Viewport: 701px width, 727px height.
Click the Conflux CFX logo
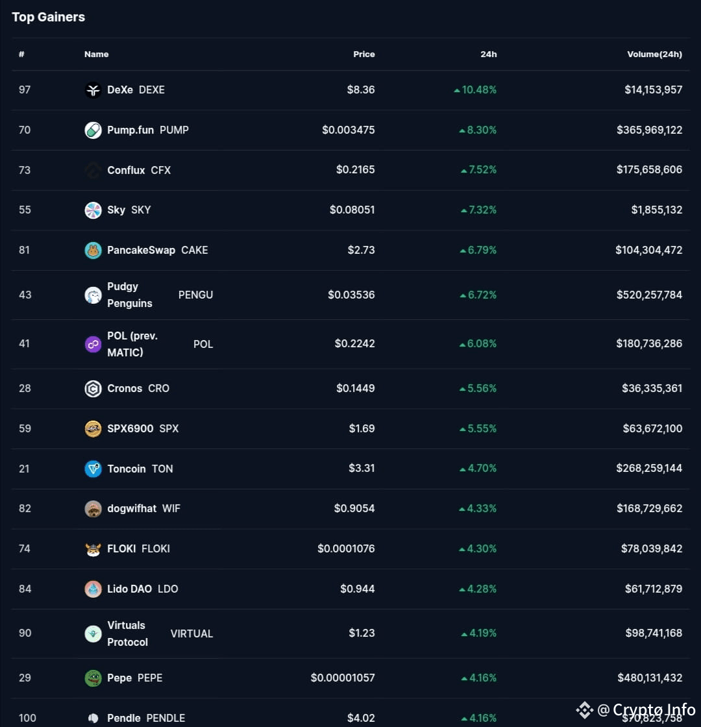(x=93, y=170)
